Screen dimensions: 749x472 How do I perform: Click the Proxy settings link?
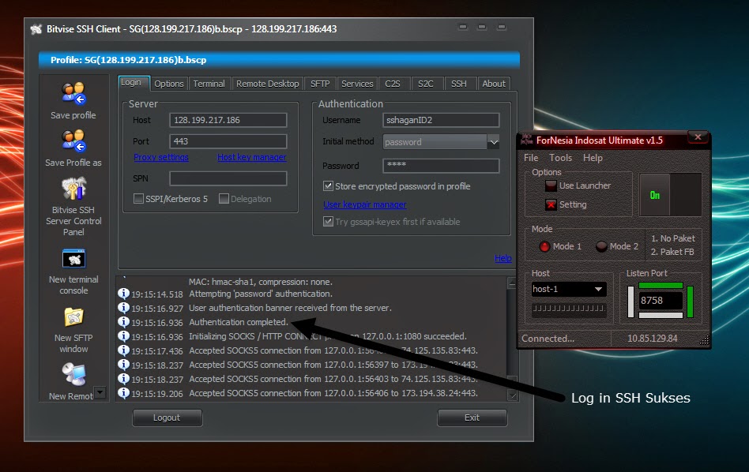coord(161,157)
